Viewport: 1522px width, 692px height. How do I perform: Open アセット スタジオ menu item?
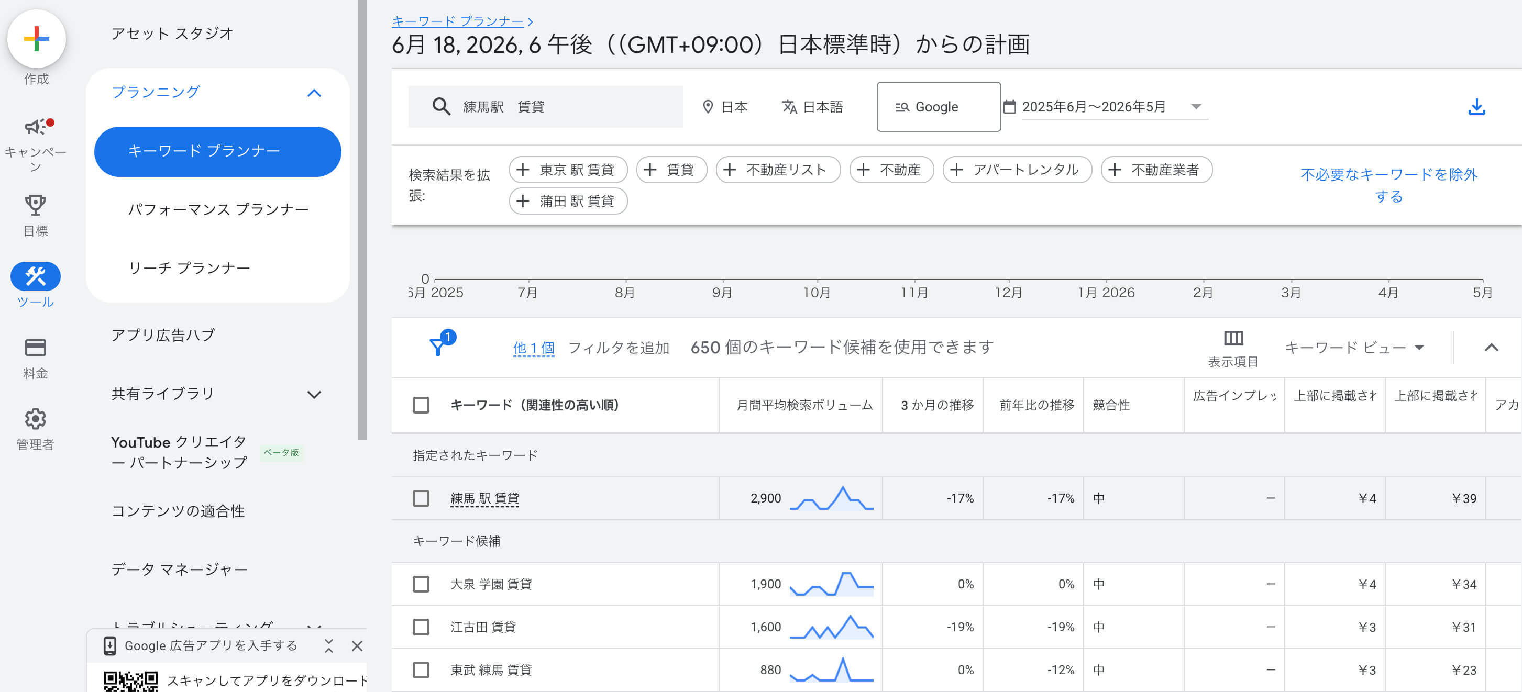172,34
